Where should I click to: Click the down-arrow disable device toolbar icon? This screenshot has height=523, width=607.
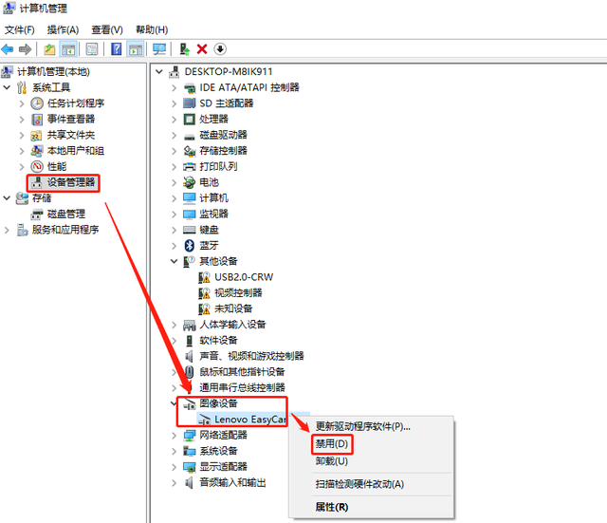pos(220,49)
